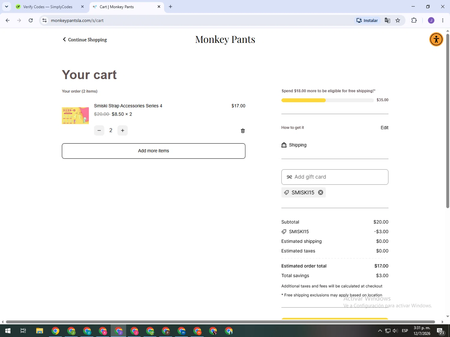
Task: Open the Chrome extensions puzzle icon
Action: click(414, 20)
